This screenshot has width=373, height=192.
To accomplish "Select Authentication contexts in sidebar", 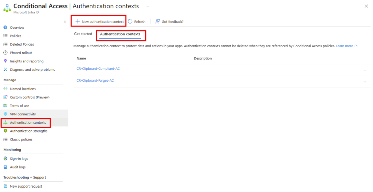I will [28, 123].
